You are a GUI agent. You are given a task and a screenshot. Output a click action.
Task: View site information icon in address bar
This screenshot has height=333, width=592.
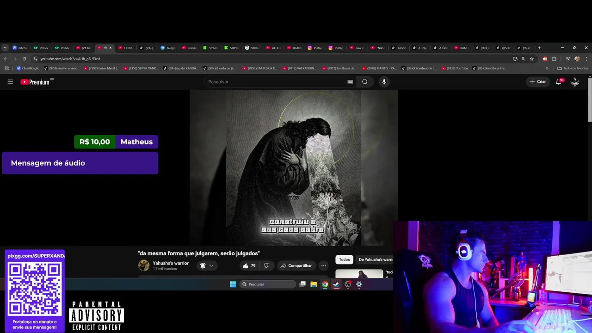[x=35, y=59]
